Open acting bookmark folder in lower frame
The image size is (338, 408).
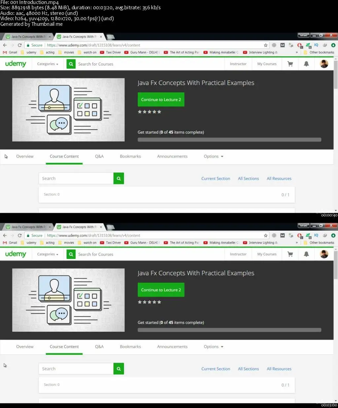click(x=47, y=242)
